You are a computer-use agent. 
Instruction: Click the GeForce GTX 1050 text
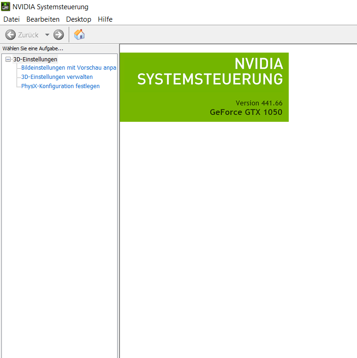pyautogui.click(x=246, y=112)
